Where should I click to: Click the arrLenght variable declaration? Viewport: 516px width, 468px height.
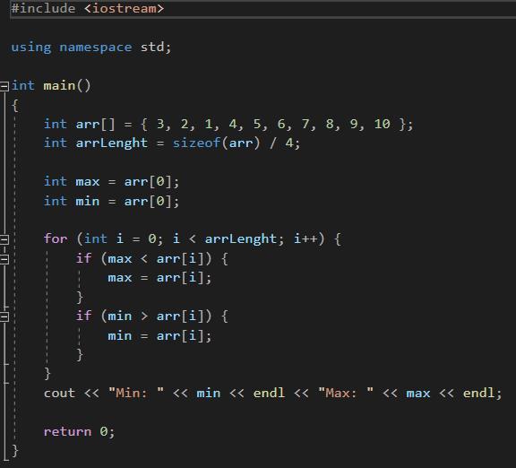[x=112, y=143]
